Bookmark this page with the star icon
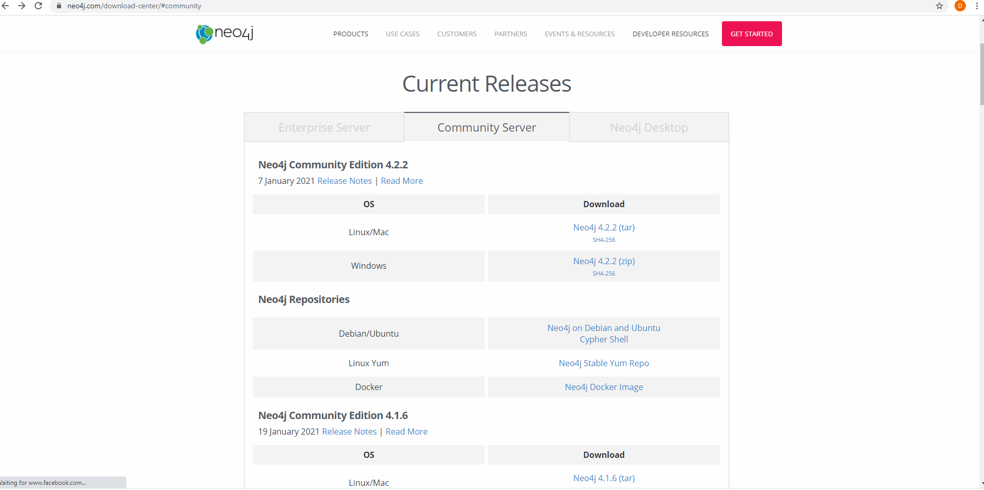 point(939,6)
